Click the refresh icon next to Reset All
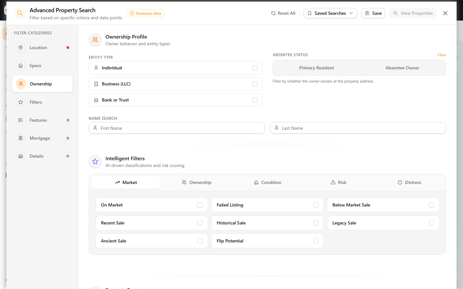This screenshot has height=289, width=463. (x=273, y=13)
